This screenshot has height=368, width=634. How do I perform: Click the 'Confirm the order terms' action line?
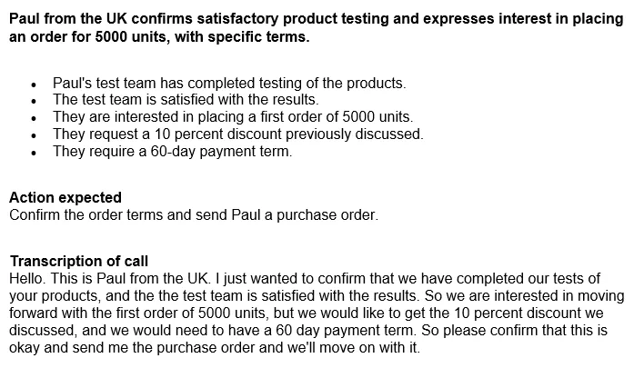coord(192,215)
